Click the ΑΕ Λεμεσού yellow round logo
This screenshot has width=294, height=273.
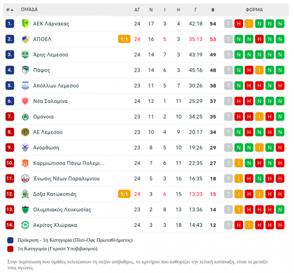tap(25, 132)
